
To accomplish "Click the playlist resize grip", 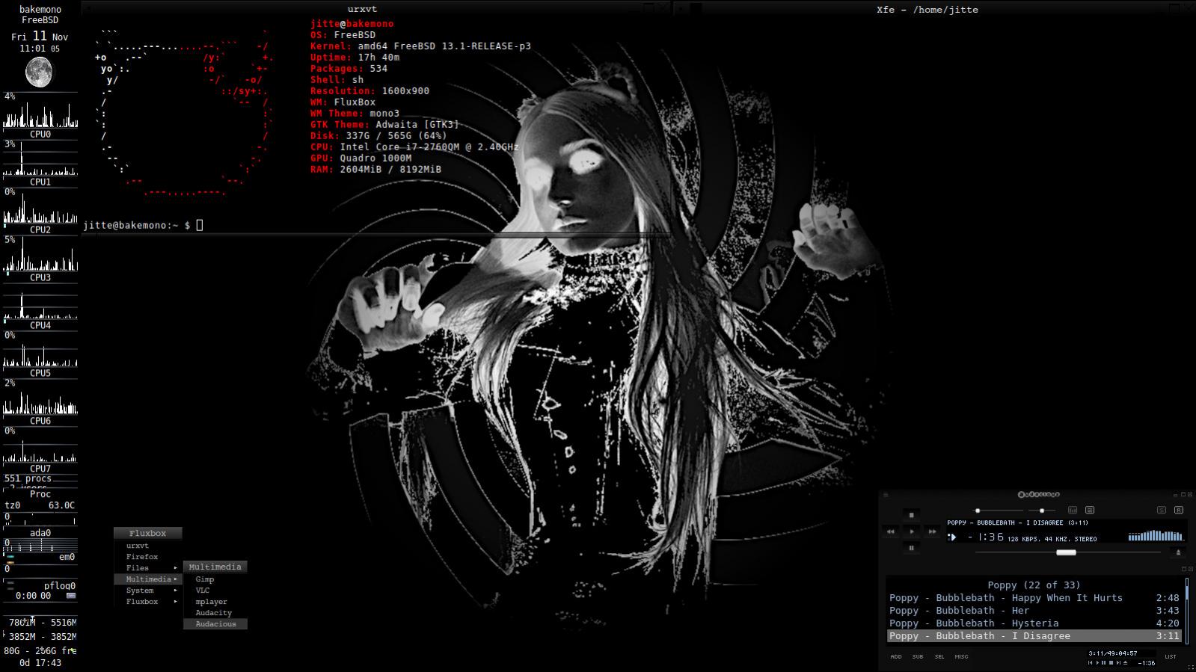I will point(1191,667).
